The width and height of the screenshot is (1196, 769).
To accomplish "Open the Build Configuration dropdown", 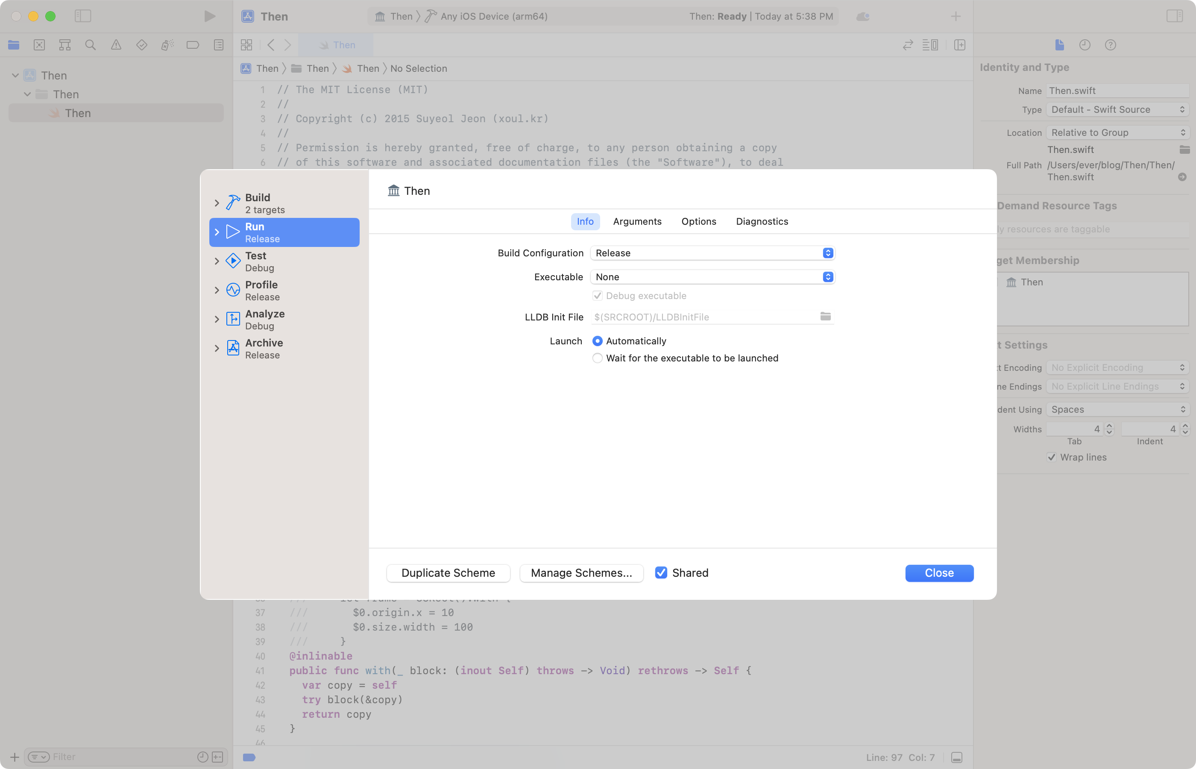I will [712, 253].
